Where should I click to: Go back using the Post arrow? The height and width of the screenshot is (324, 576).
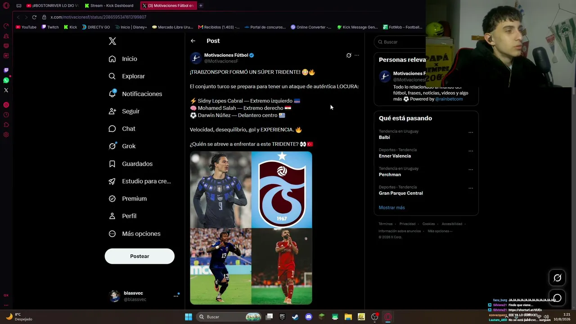(193, 41)
